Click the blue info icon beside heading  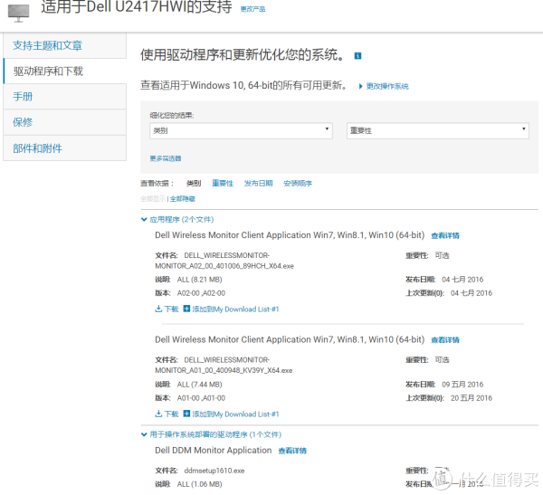[357, 56]
